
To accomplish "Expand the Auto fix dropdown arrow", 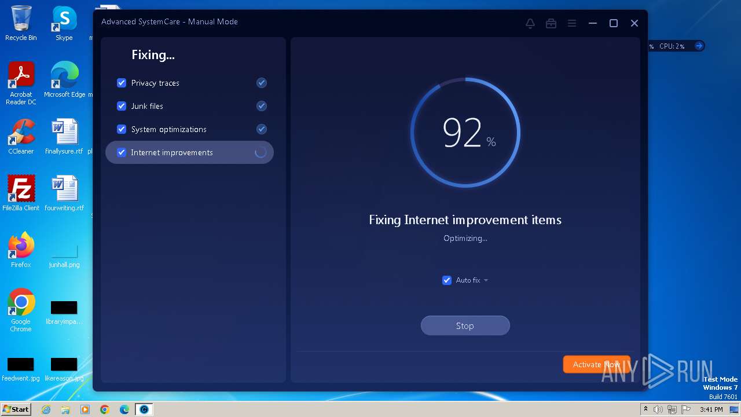I will coord(486,280).
